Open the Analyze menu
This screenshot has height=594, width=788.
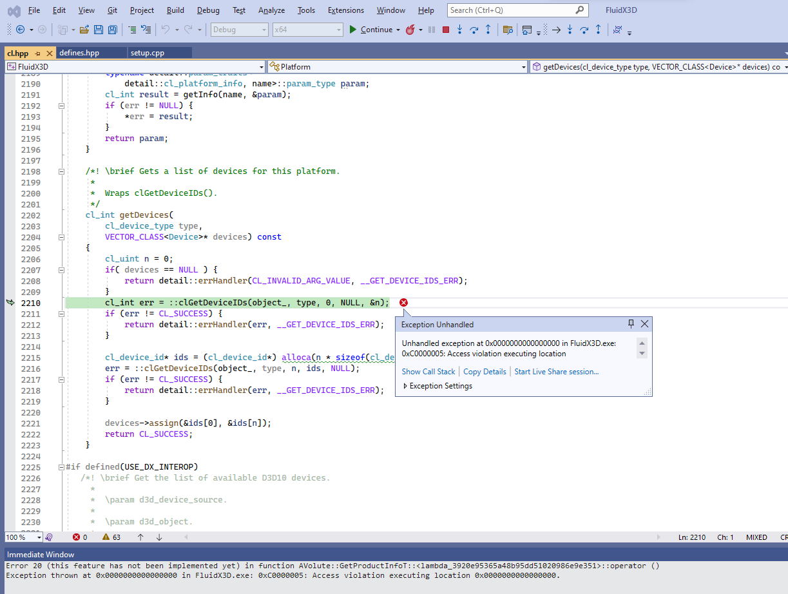[271, 10]
